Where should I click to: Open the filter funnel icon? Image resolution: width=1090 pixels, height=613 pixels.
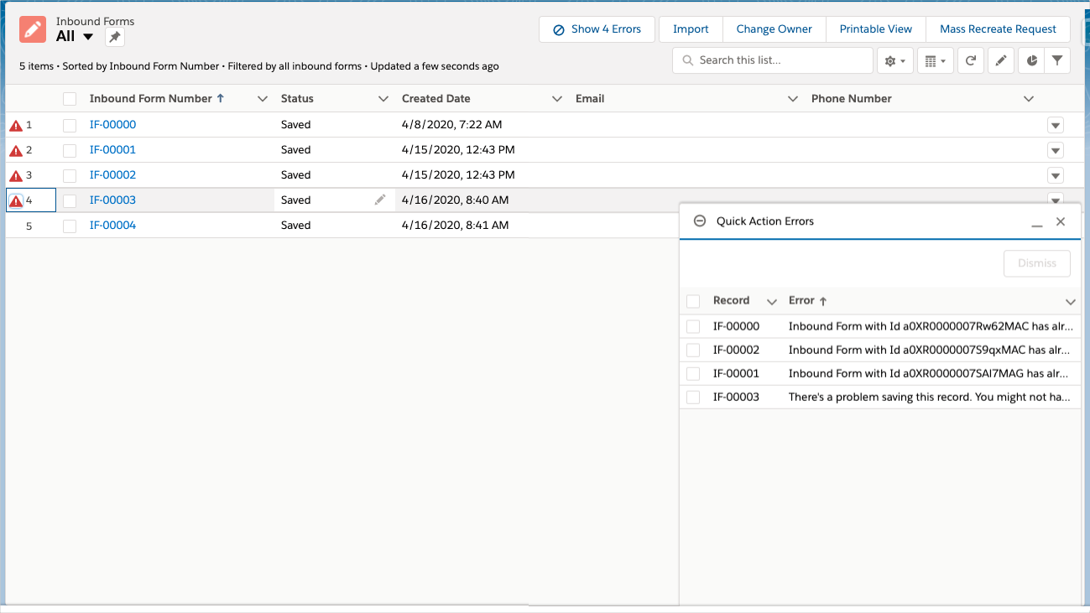pos(1057,60)
